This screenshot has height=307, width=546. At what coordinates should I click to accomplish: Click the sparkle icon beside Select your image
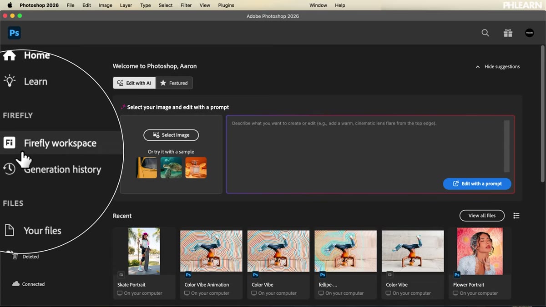pyautogui.click(x=123, y=107)
